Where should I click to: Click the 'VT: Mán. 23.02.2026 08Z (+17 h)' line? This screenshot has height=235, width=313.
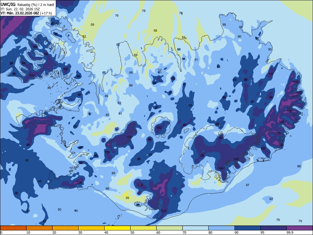click(x=26, y=13)
